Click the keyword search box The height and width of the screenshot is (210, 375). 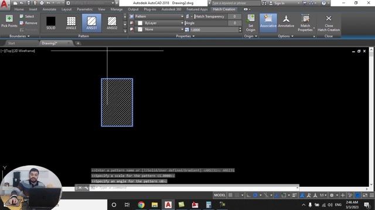coord(236,3)
